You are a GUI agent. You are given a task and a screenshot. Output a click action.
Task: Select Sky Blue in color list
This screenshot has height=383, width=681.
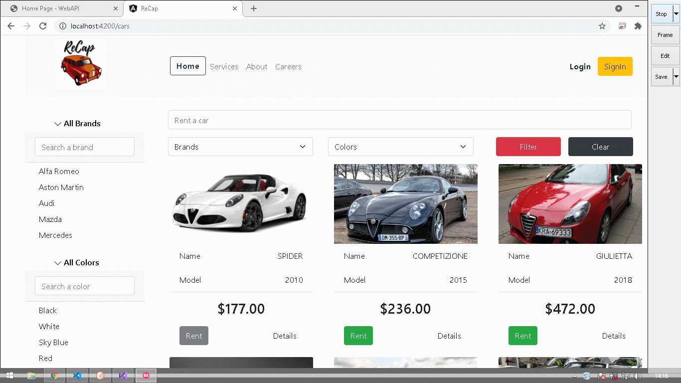pyautogui.click(x=53, y=342)
